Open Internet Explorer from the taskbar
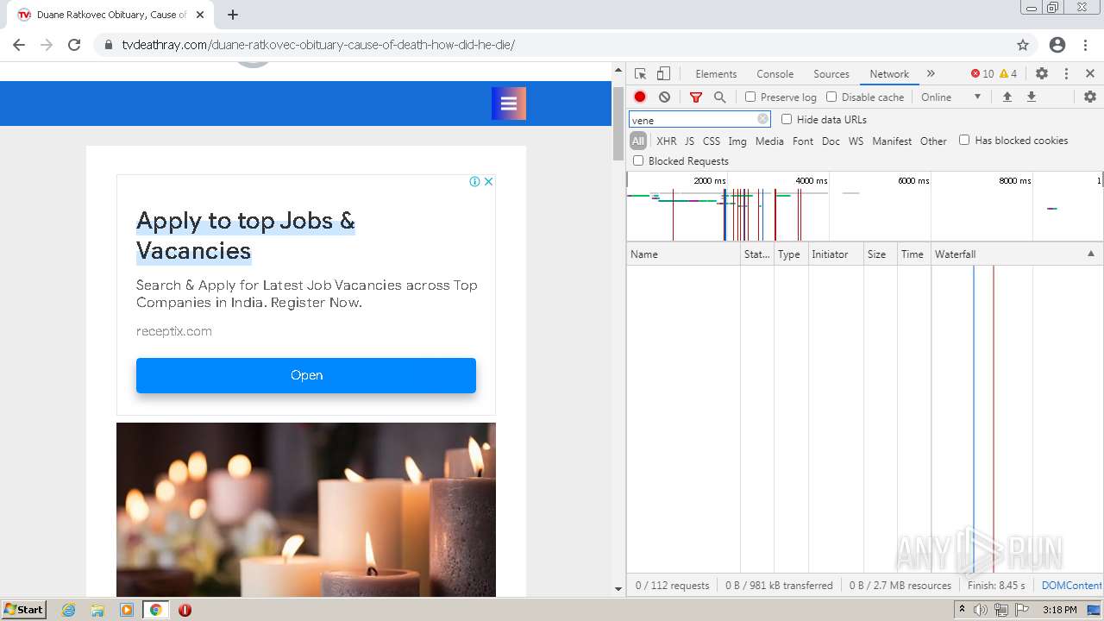This screenshot has height=621, width=1104. (x=69, y=610)
